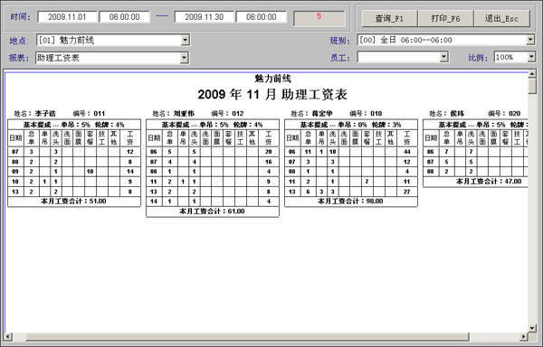543x347 pixels.
Task: Click the horizontal scrollbar left arrow
Action: tap(8, 336)
